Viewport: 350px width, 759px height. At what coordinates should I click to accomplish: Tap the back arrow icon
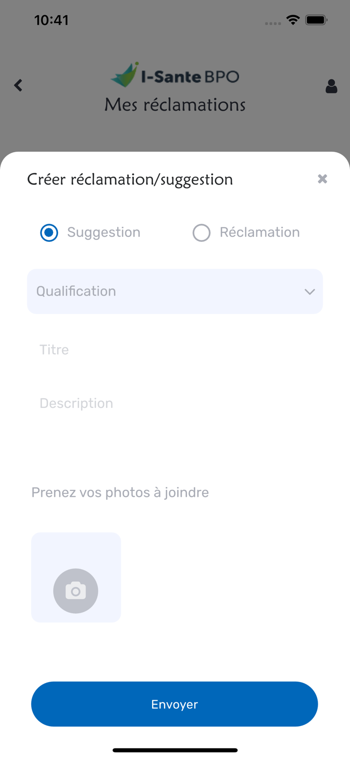click(x=19, y=85)
